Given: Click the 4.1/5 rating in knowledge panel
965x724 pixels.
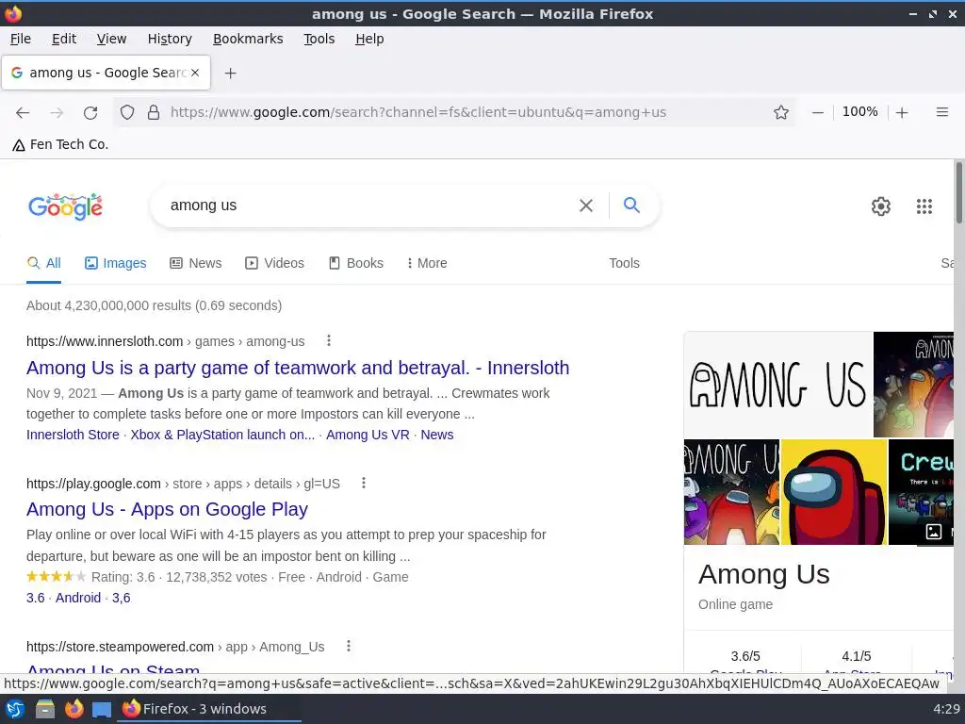Looking at the screenshot, I should click(x=856, y=656).
